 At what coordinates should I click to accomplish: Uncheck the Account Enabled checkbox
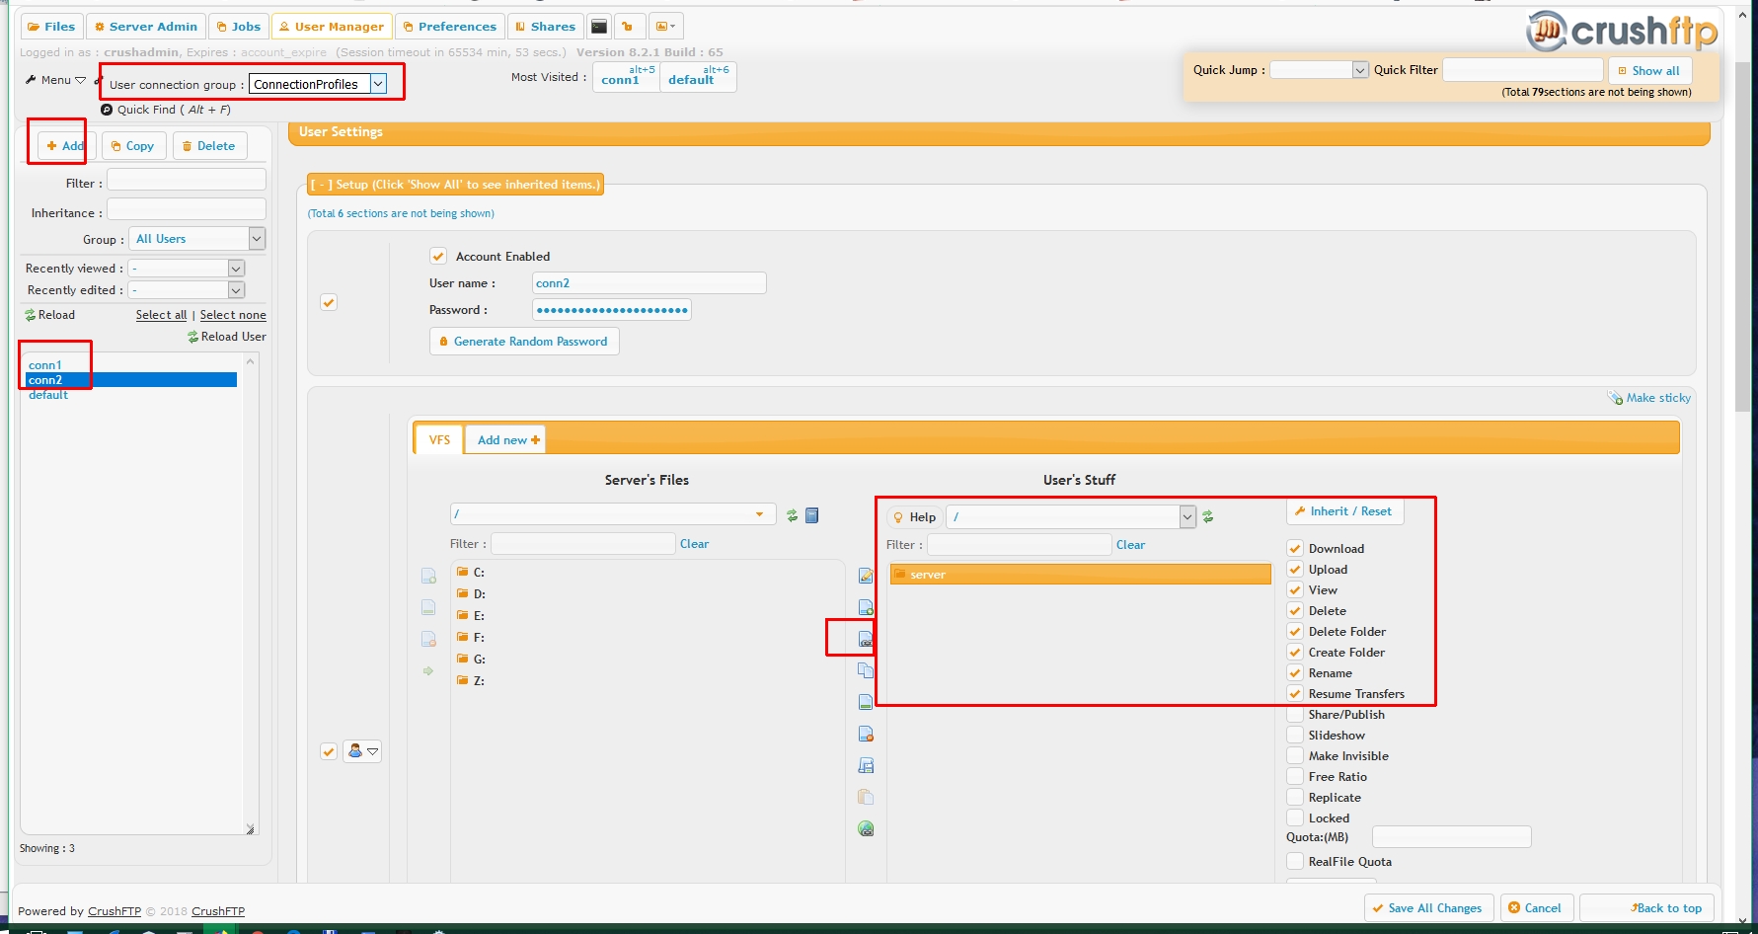(x=438, y=257)
